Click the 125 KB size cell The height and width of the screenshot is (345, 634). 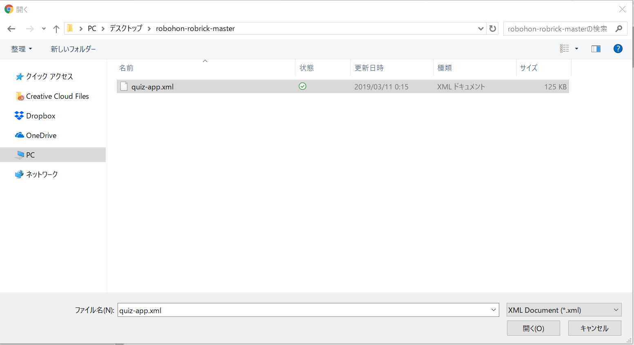pos(555,87)
